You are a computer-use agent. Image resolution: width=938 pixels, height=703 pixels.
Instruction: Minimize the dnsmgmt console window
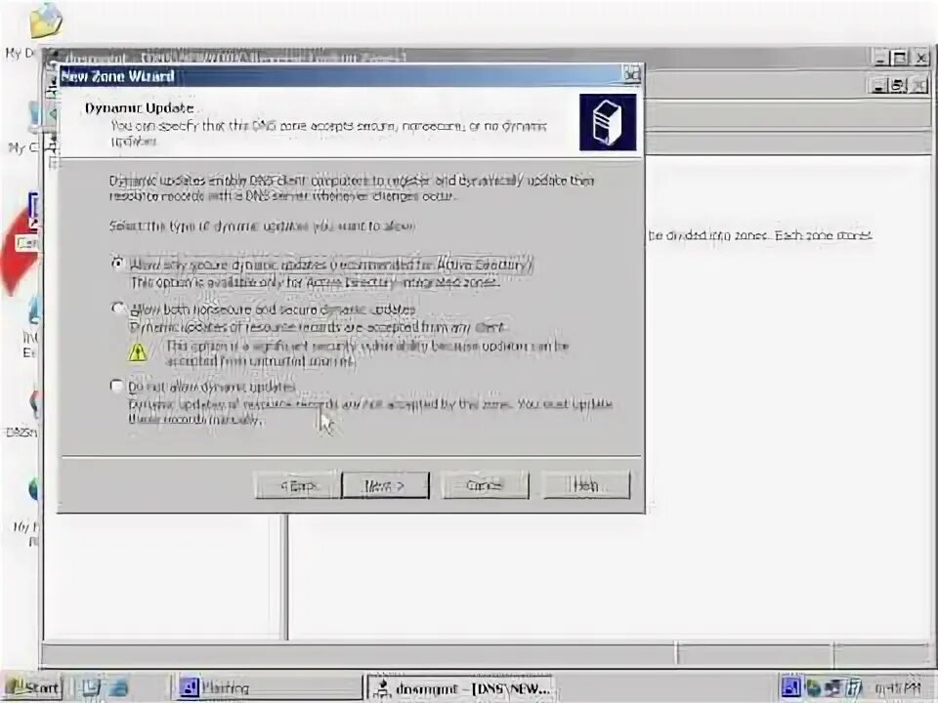point(880,58)
